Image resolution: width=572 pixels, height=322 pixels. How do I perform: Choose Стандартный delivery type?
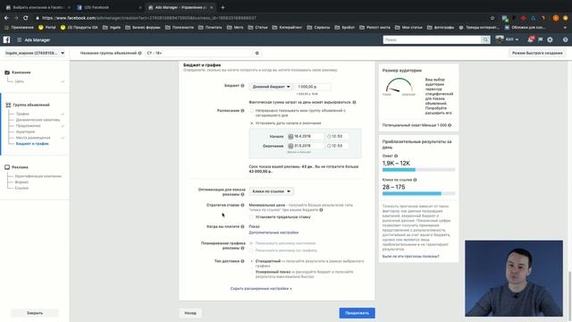point(251,261)
